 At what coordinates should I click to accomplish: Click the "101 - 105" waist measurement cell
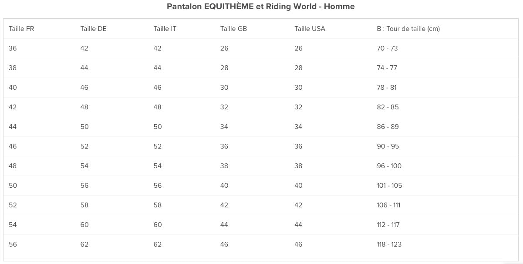tap(389, 186)
